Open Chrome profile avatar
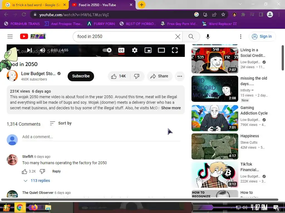The height and width of the screenshot is (213, 285). click(x=270, y=14)
